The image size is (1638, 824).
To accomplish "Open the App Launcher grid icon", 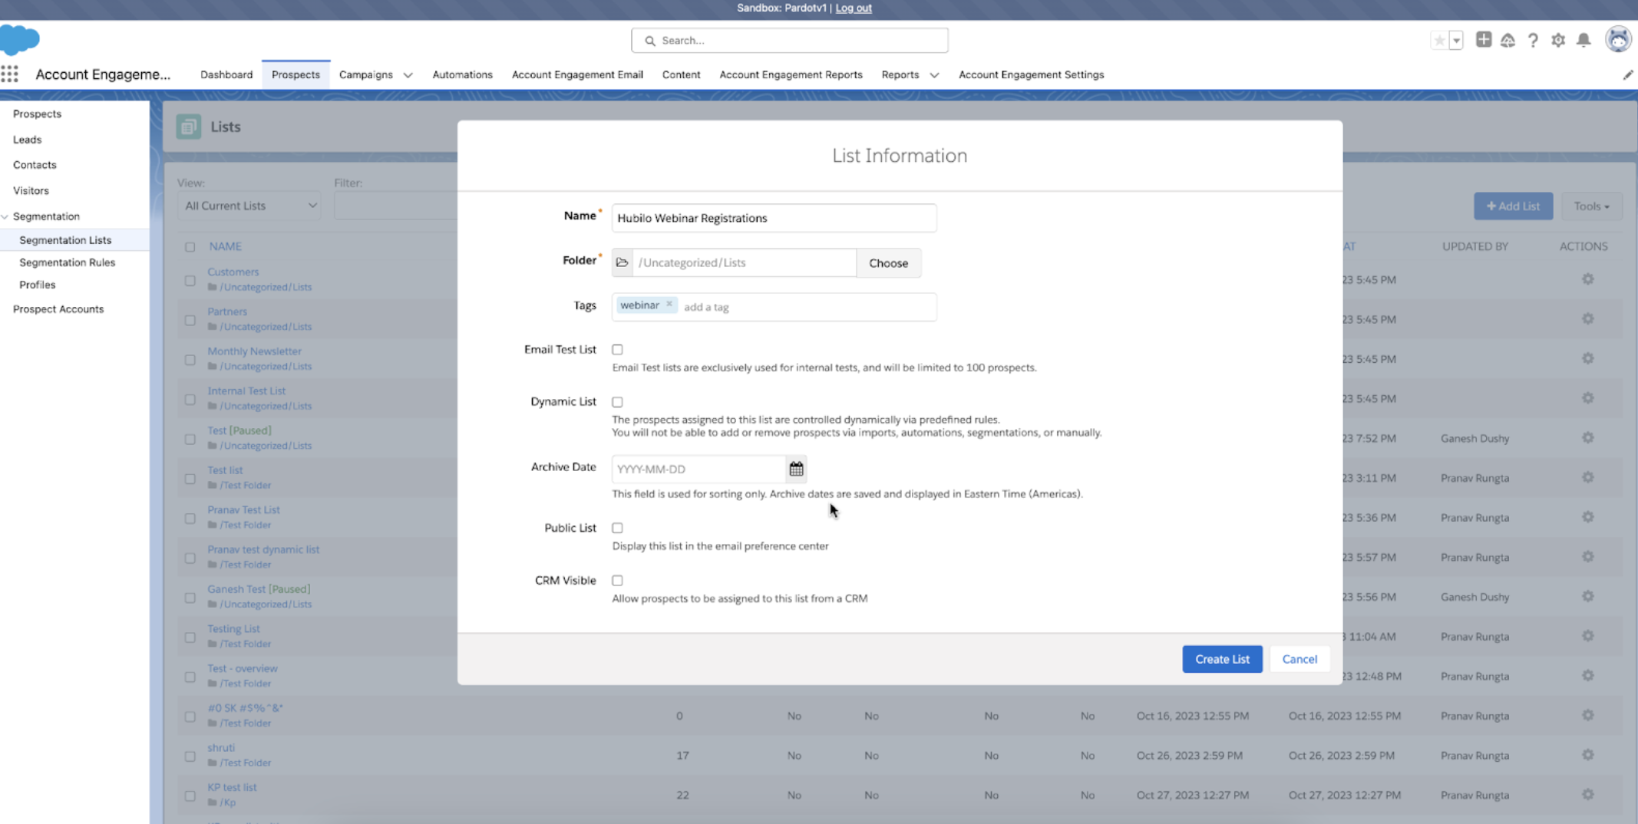I will [x=10, y=74].
